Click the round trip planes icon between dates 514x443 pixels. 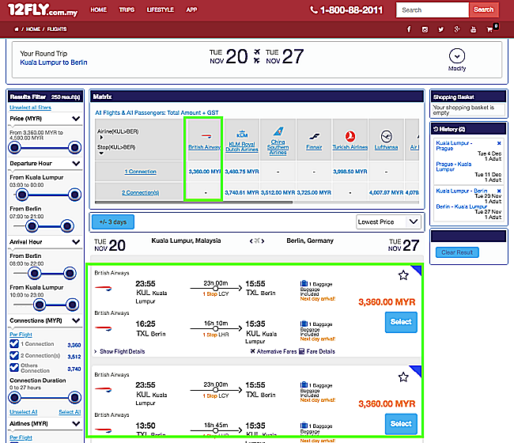click(257, 56)
